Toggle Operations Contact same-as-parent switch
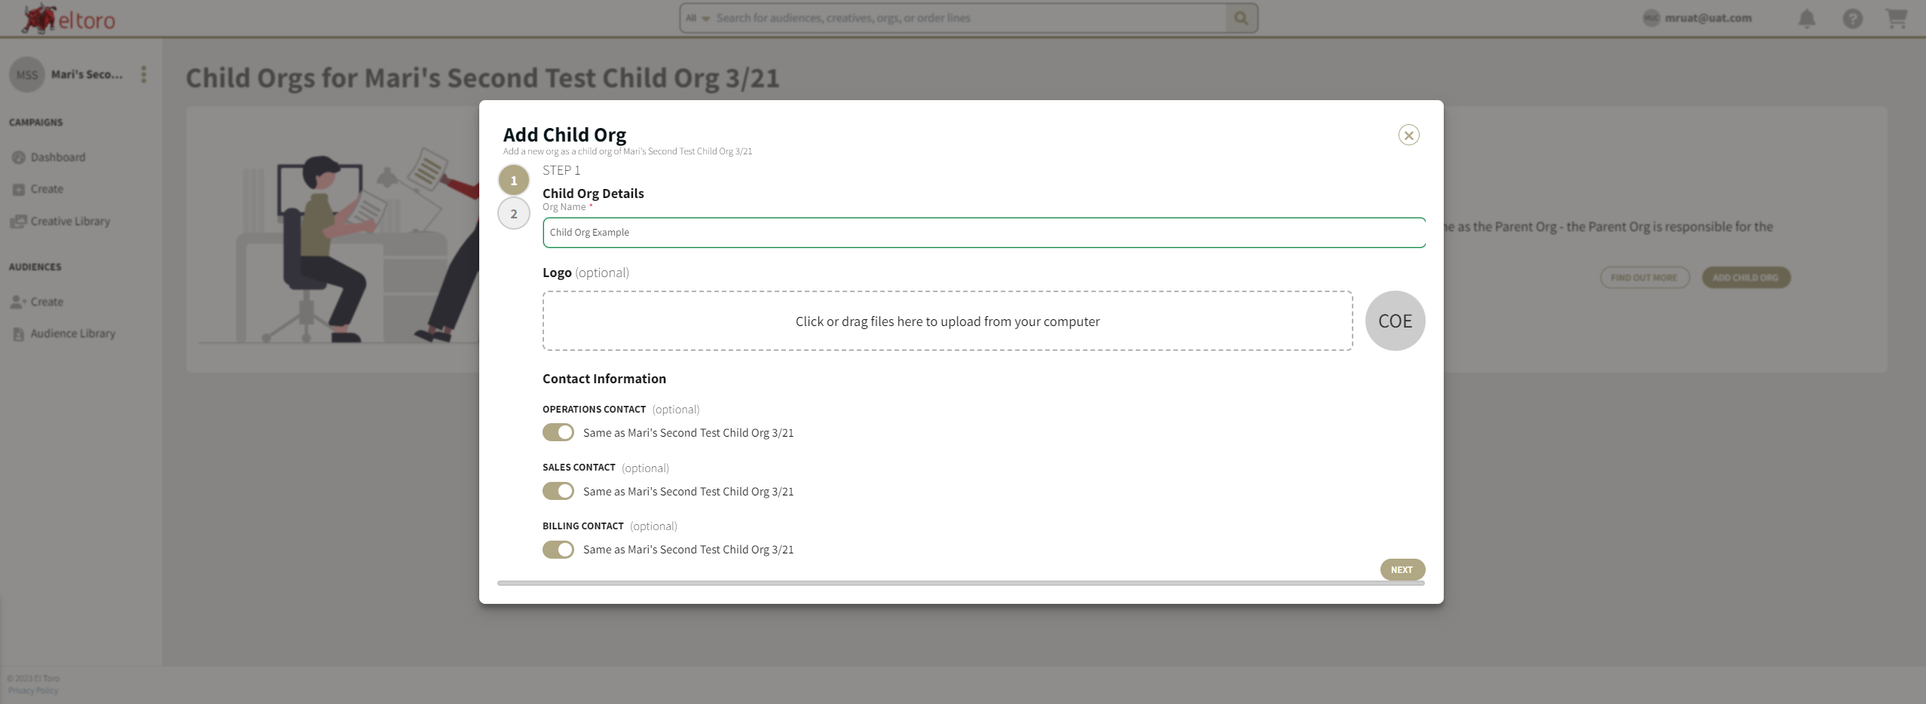This screenshot has width=1926, height=704. pos(558,432)
